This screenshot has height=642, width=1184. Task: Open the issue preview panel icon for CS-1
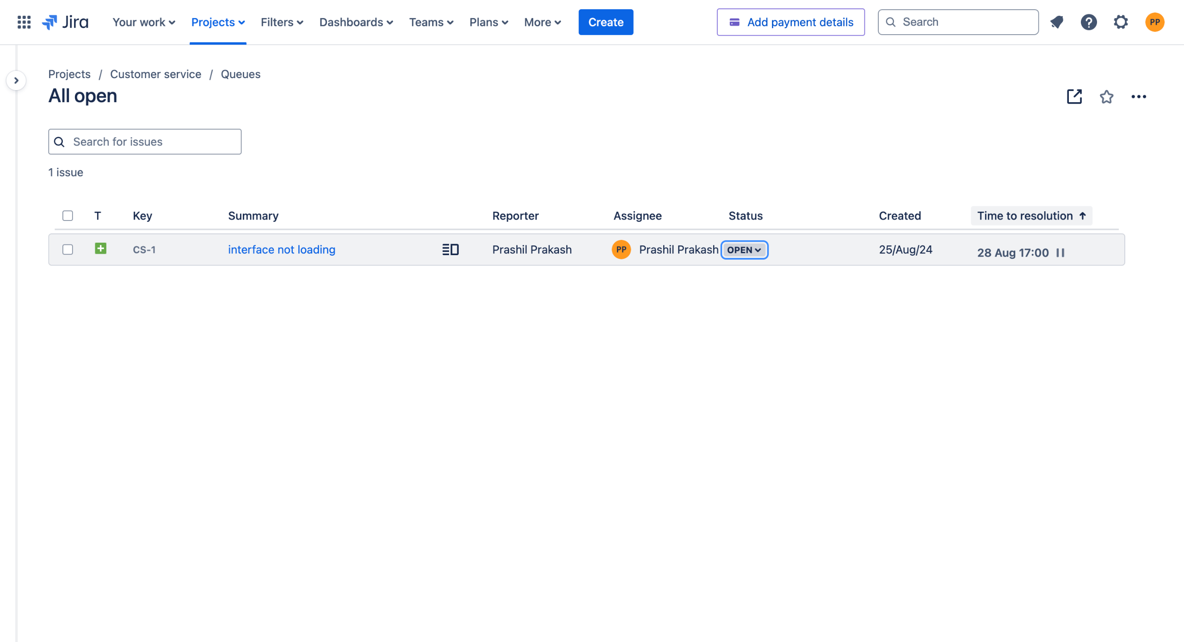450,250
